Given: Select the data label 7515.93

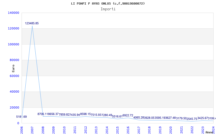Looking at the screenshot, I should (x=96, y=114).
